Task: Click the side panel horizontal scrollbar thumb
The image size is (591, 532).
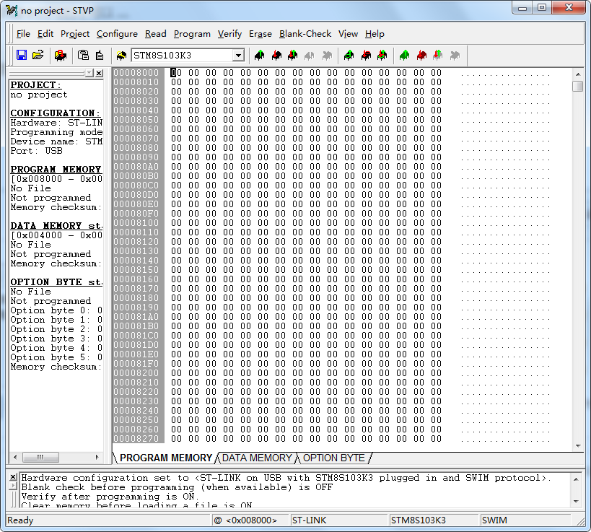Action: coord(40,458)
